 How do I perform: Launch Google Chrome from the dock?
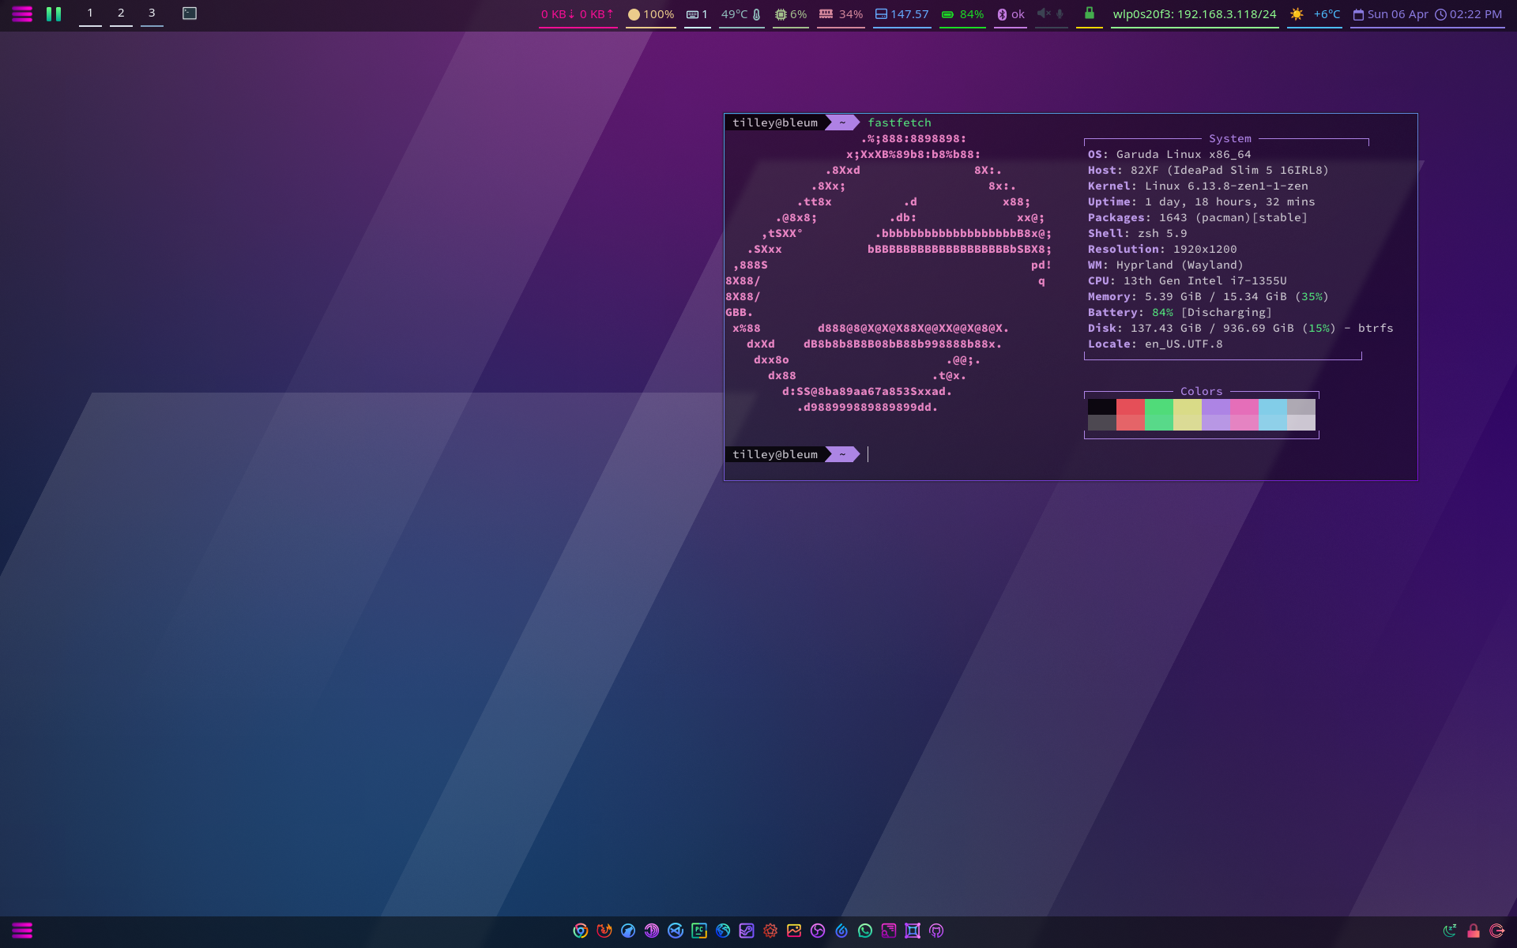(x=581, y=931)
